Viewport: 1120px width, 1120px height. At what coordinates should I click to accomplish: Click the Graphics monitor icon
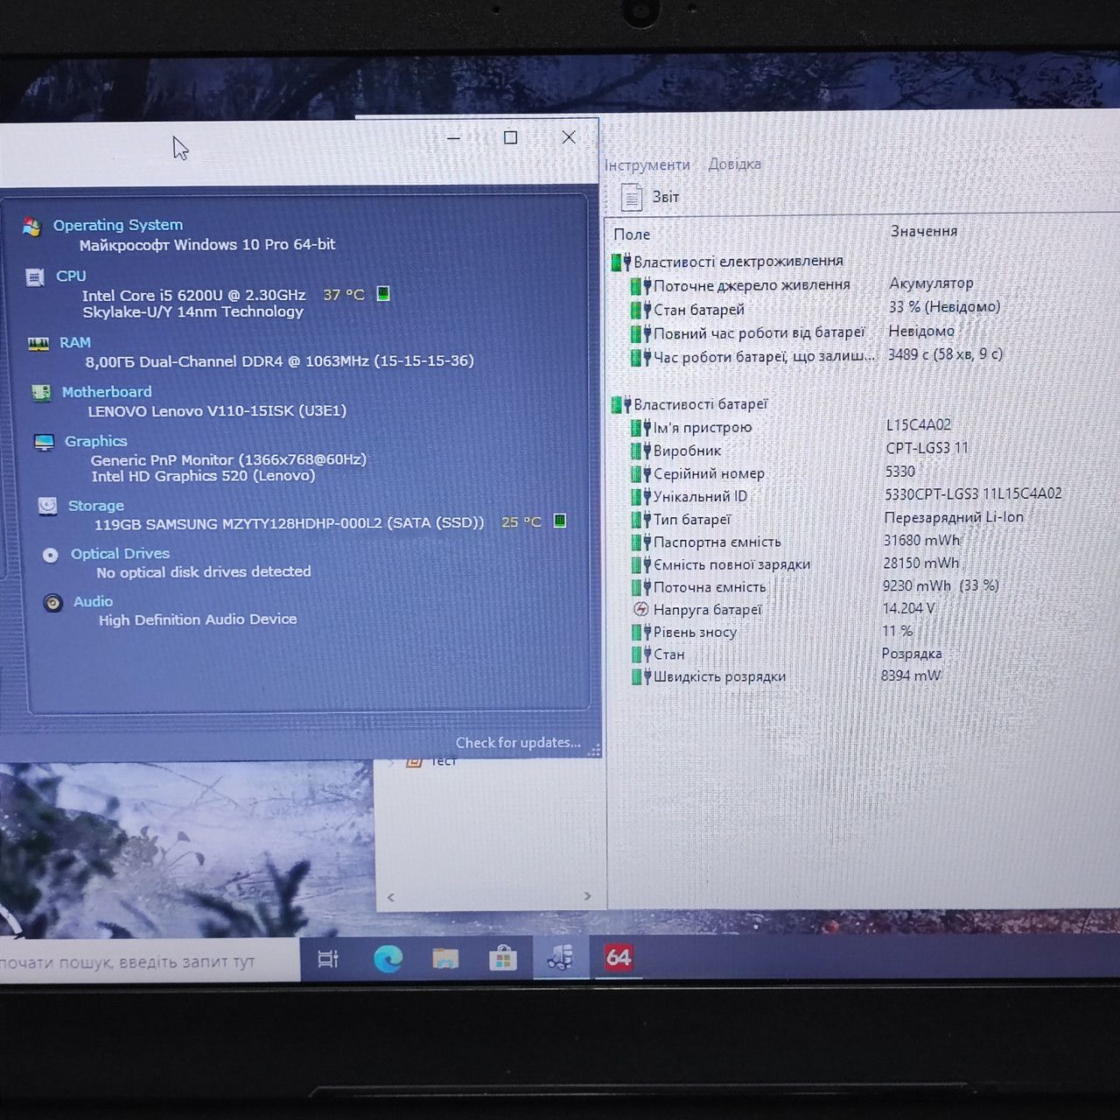tap(44, 442)
